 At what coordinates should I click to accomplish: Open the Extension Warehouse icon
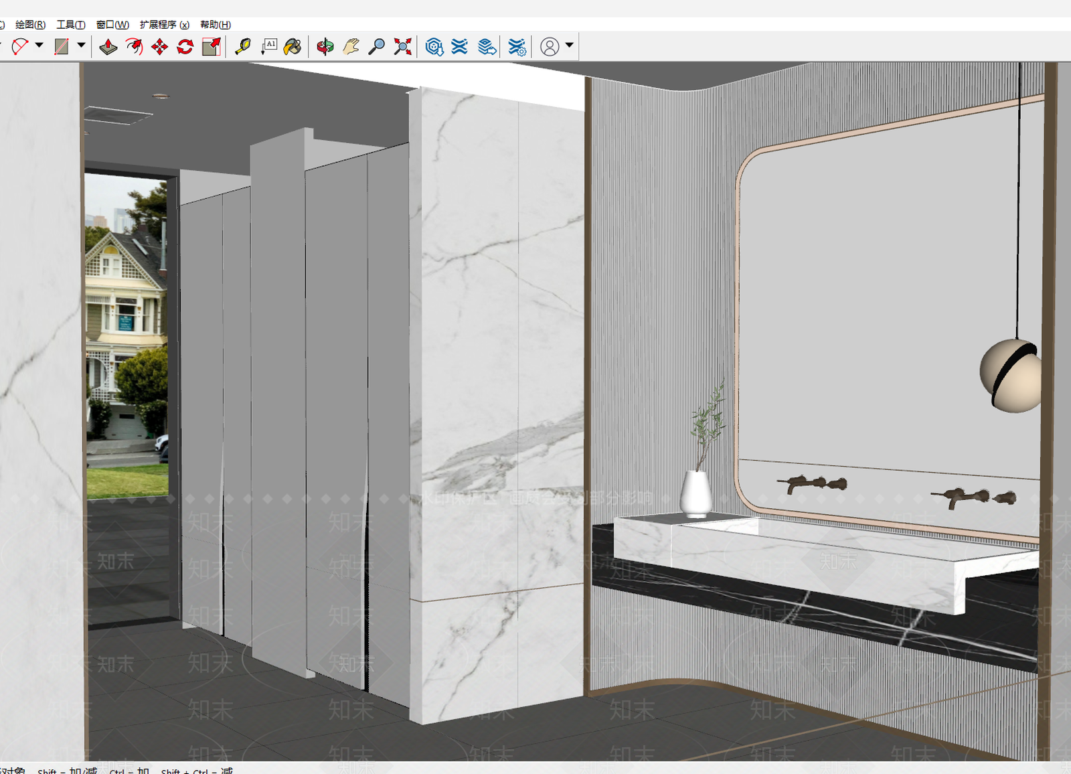click(460, 46)
